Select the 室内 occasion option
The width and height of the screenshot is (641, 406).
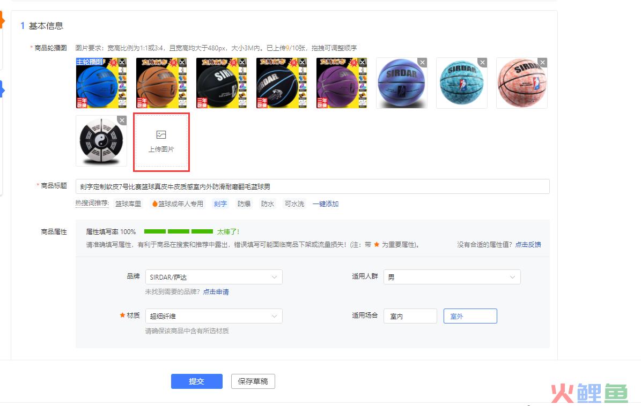tap(410, 316)
